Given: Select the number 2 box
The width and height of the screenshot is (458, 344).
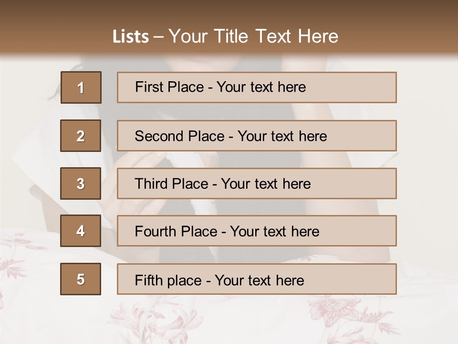Looking at the screenshot, I should coord(81,136).
